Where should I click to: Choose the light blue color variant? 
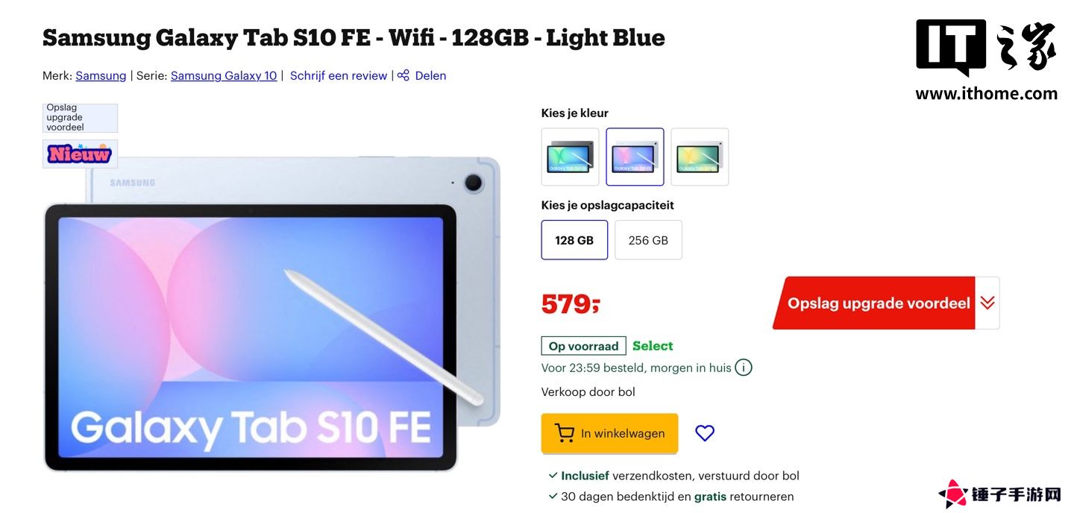(635, 157)
